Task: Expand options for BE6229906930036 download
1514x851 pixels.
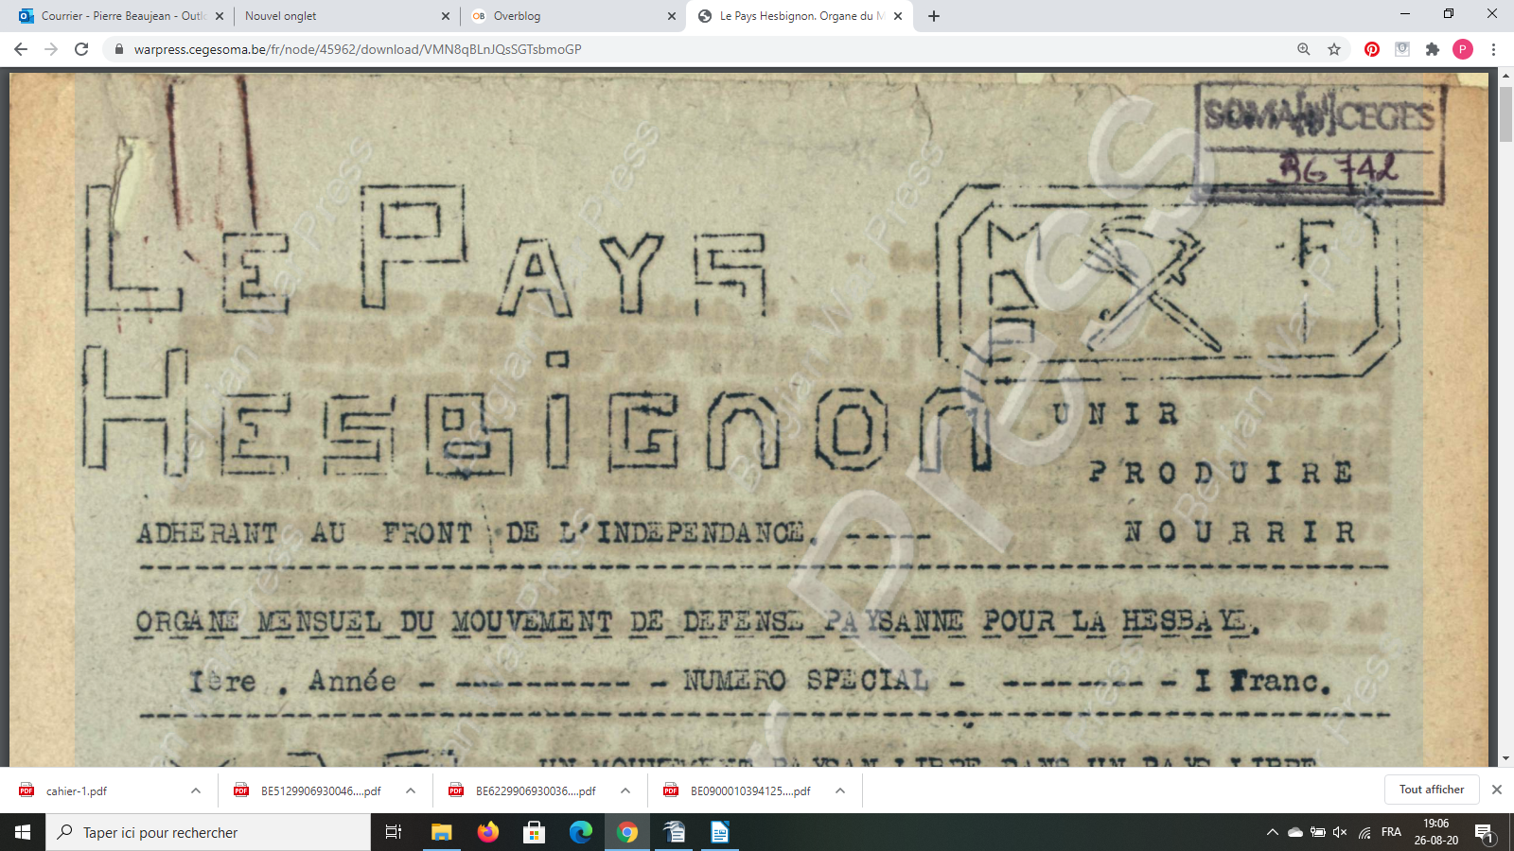Action: click(625, 790)
